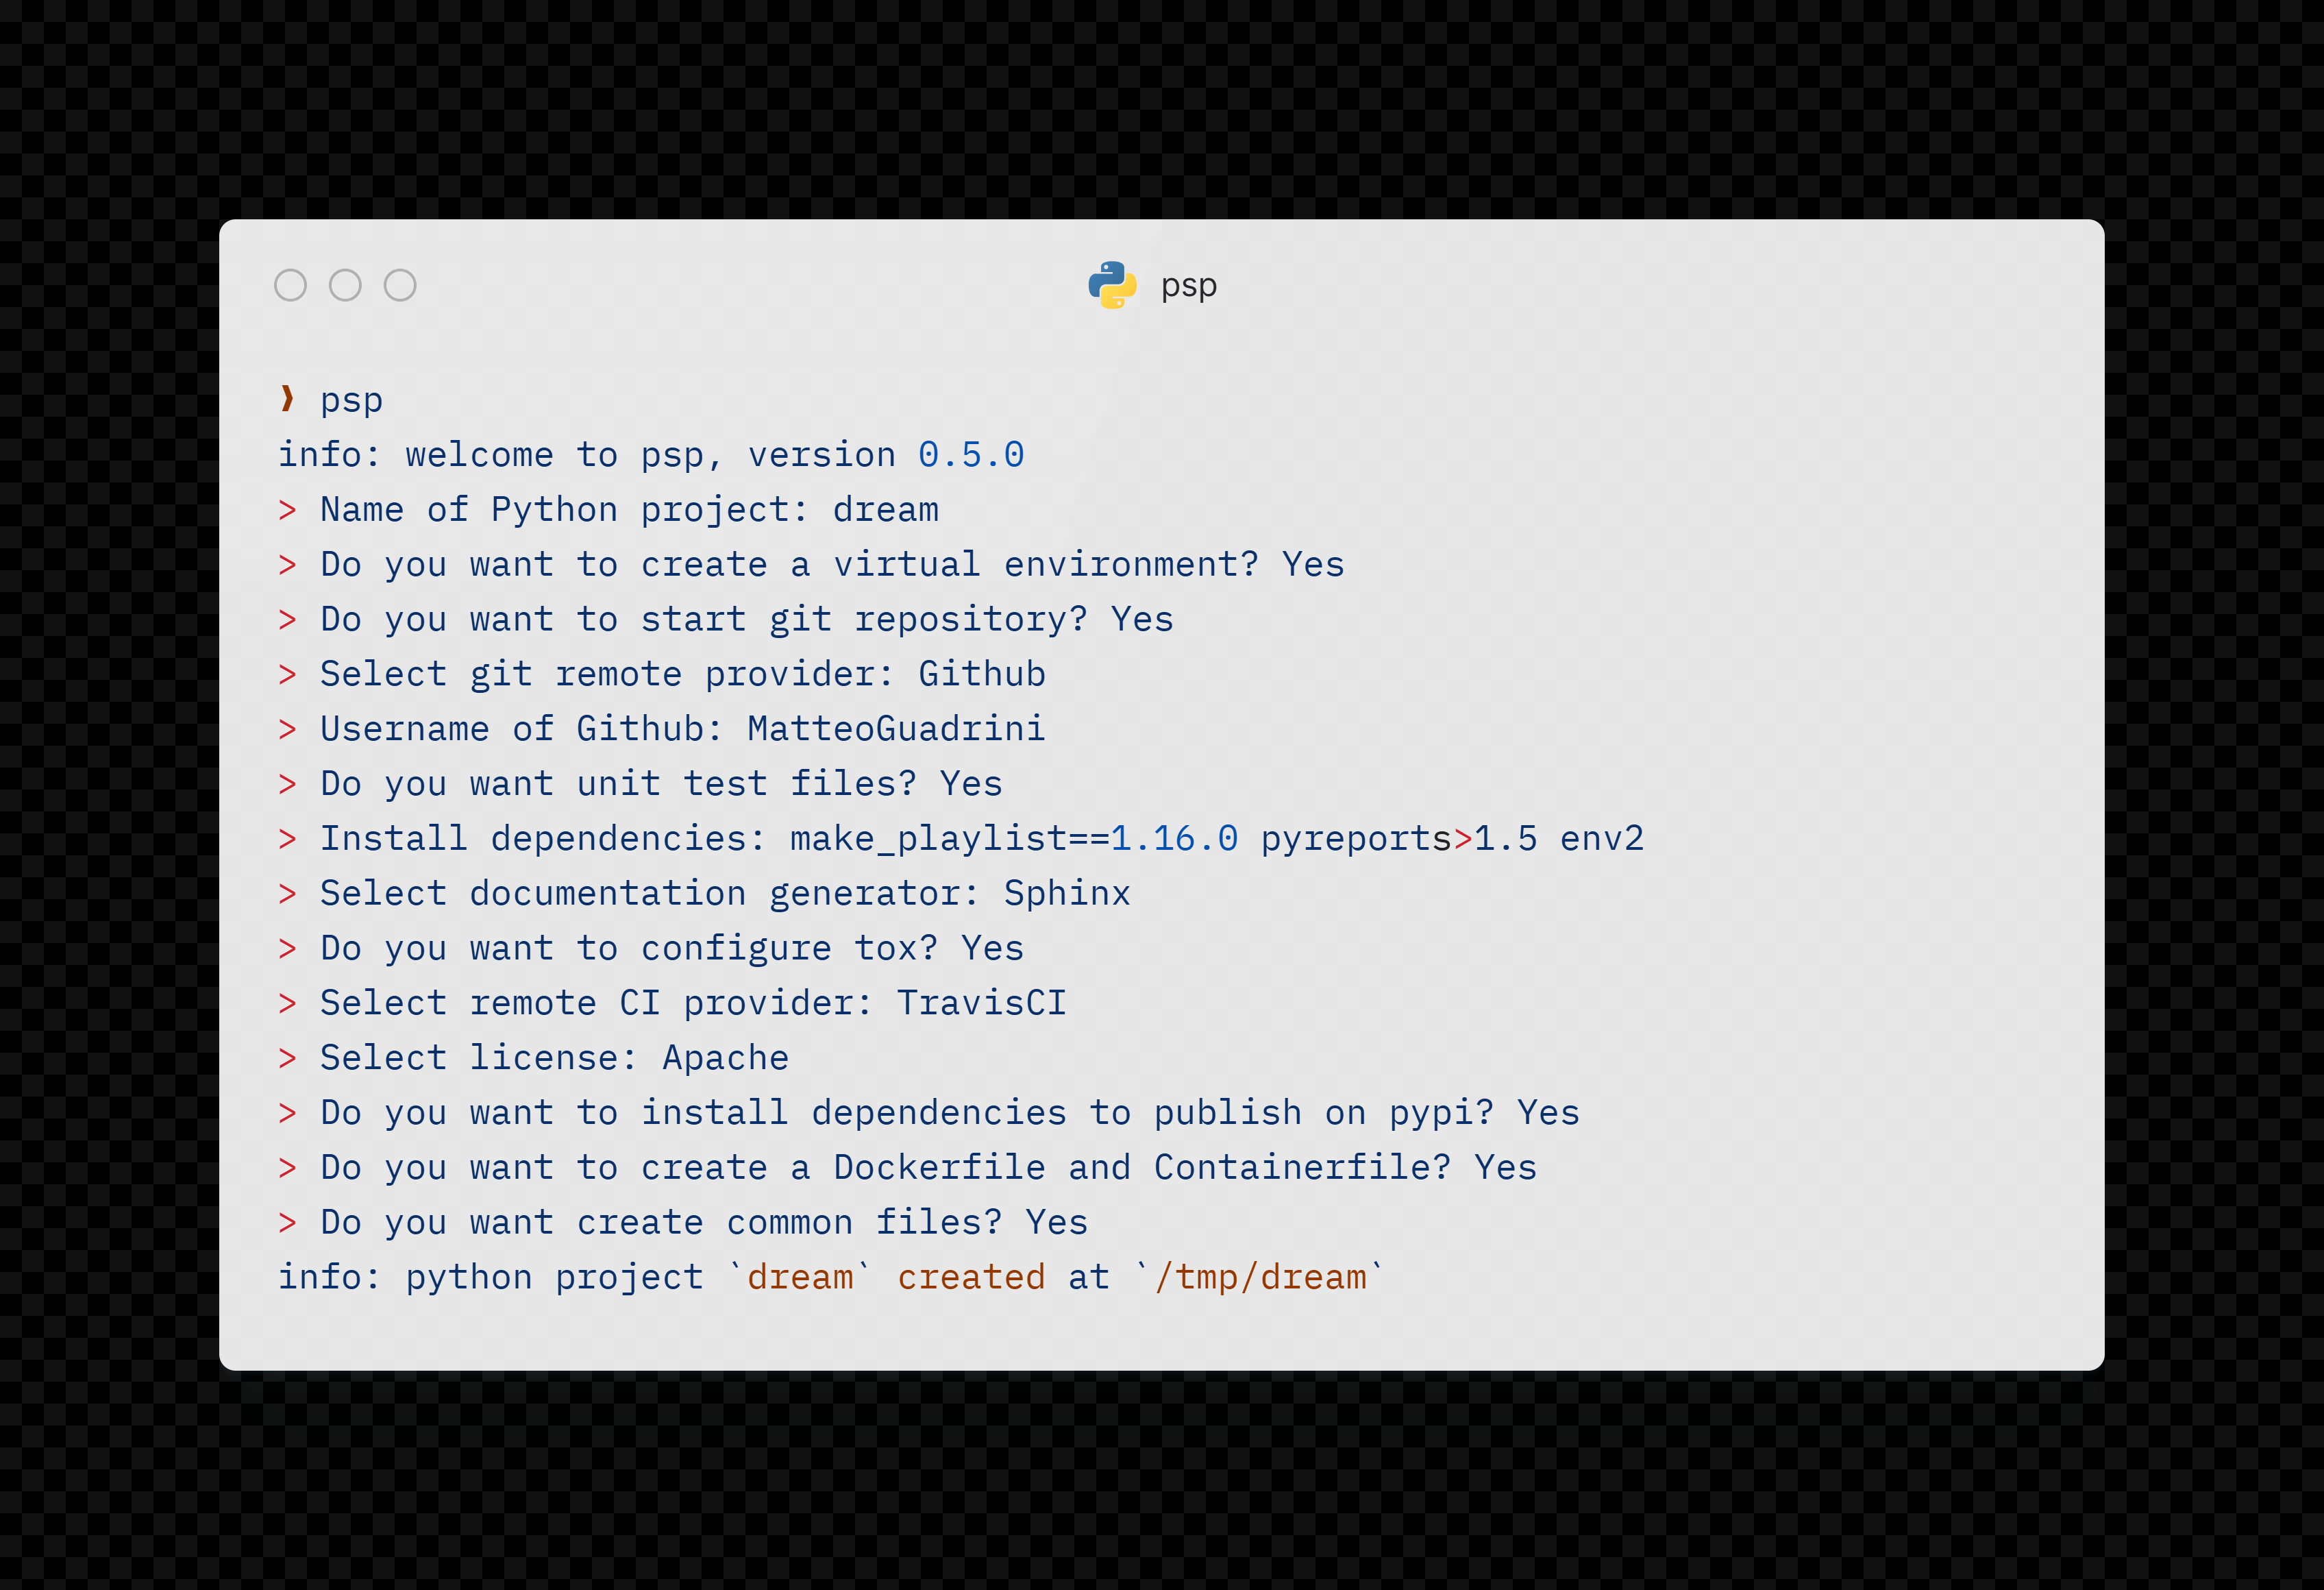
Task: Click the version number 0.5.0
Action: click(971, 455)
